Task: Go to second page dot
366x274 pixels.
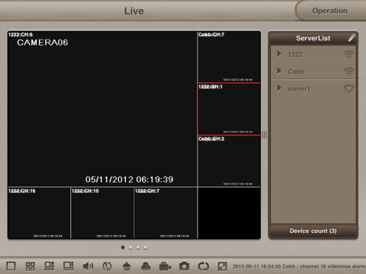Action: point(130,247)
